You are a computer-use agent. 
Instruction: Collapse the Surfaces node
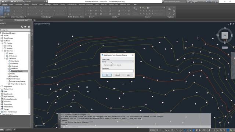(0, 41)
